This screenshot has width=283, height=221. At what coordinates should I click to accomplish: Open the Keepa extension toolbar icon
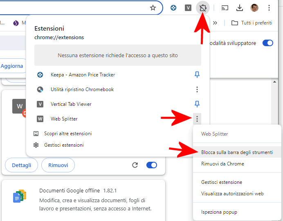tap(173, 8)
